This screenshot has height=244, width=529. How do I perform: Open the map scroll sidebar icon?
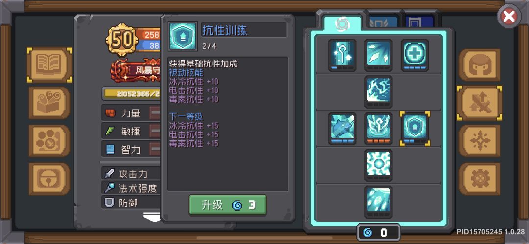49,103
